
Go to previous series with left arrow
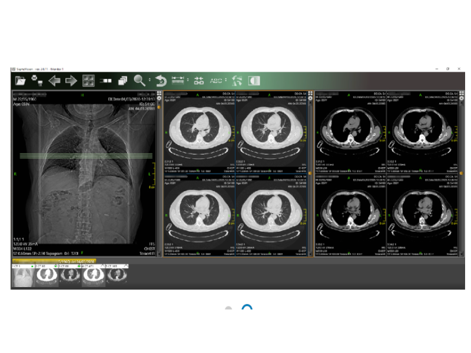pos(54,81)
